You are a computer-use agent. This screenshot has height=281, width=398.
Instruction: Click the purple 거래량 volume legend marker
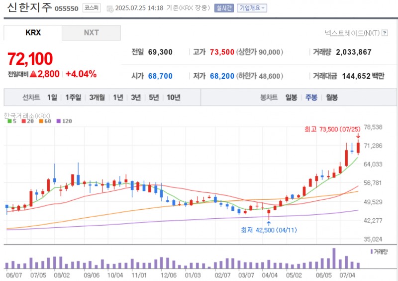[x=372, y=252]
